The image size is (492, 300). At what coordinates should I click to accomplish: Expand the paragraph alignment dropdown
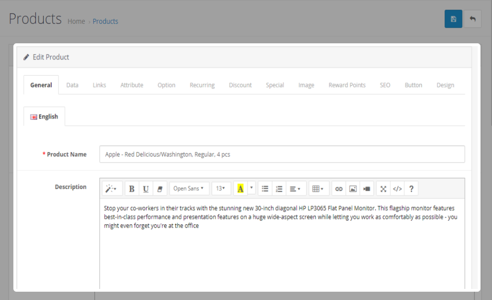click(x=295, y=188)
